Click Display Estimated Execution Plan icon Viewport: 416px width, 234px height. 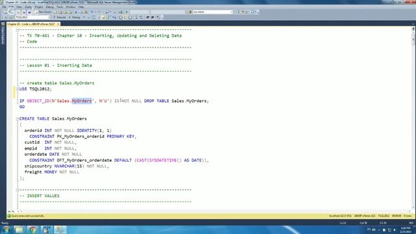(94, 18)
